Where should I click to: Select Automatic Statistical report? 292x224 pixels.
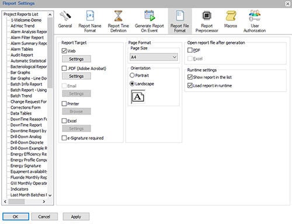pyautogui.click(x=29, y=61)
